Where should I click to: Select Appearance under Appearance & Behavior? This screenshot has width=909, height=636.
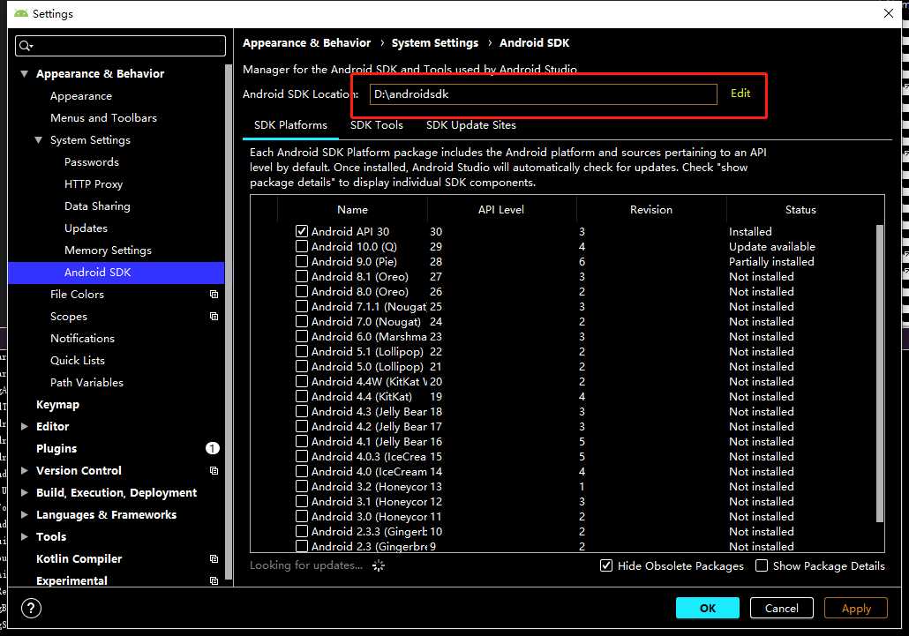pos(81,96)
